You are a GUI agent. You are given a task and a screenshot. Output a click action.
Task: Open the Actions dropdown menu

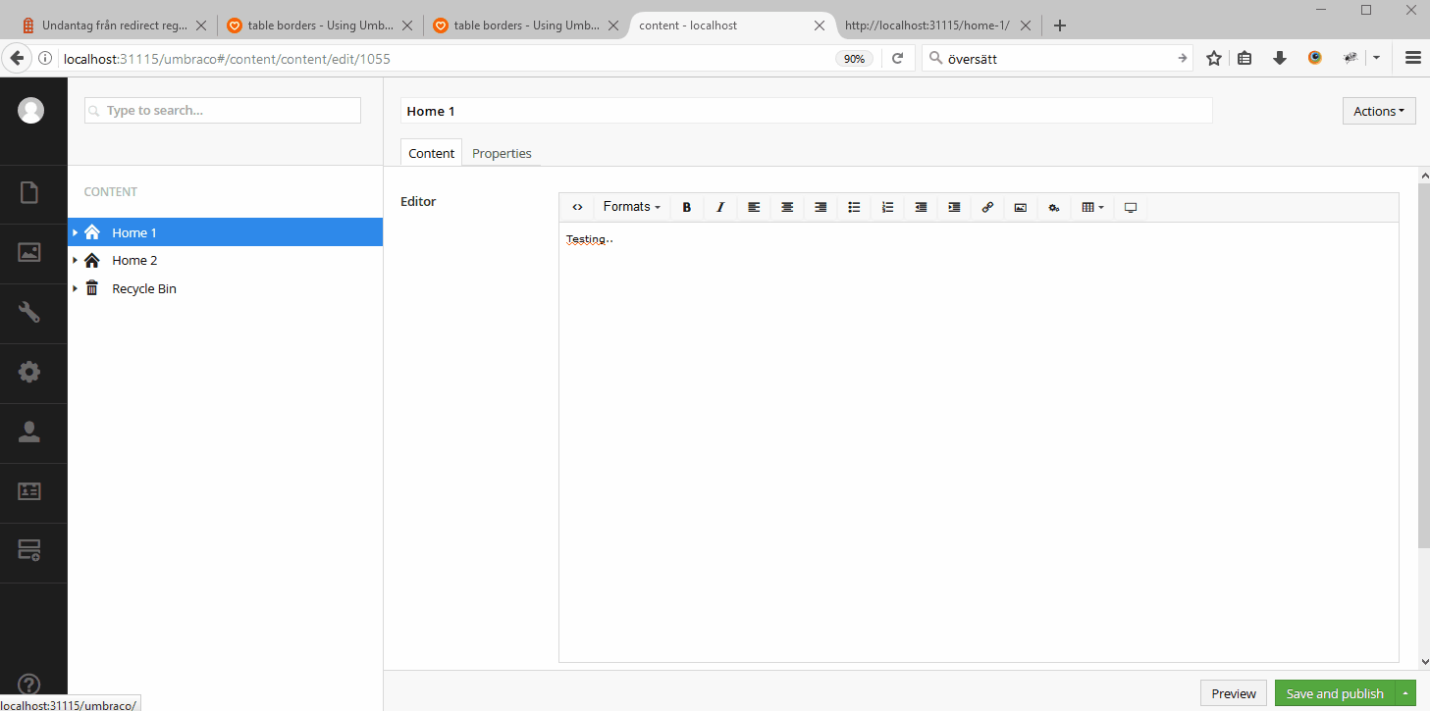[x=1378, y=111]
